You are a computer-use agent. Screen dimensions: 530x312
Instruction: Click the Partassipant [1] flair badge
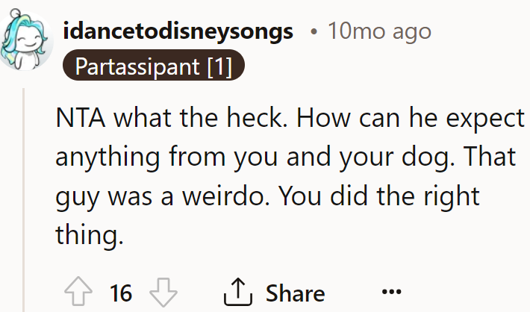(x=154, y=66)
